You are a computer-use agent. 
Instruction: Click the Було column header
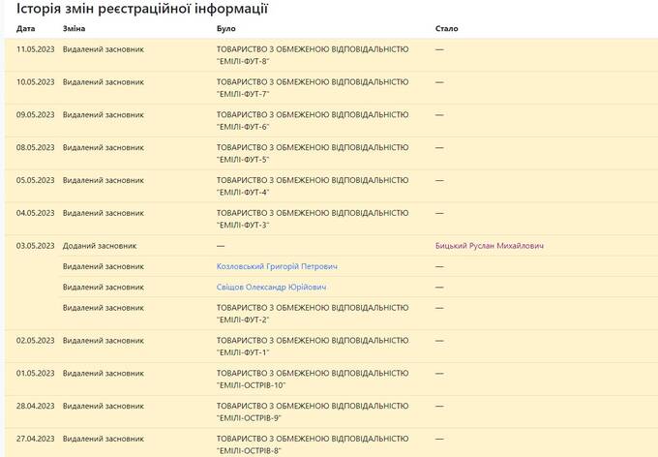(225, 29)
